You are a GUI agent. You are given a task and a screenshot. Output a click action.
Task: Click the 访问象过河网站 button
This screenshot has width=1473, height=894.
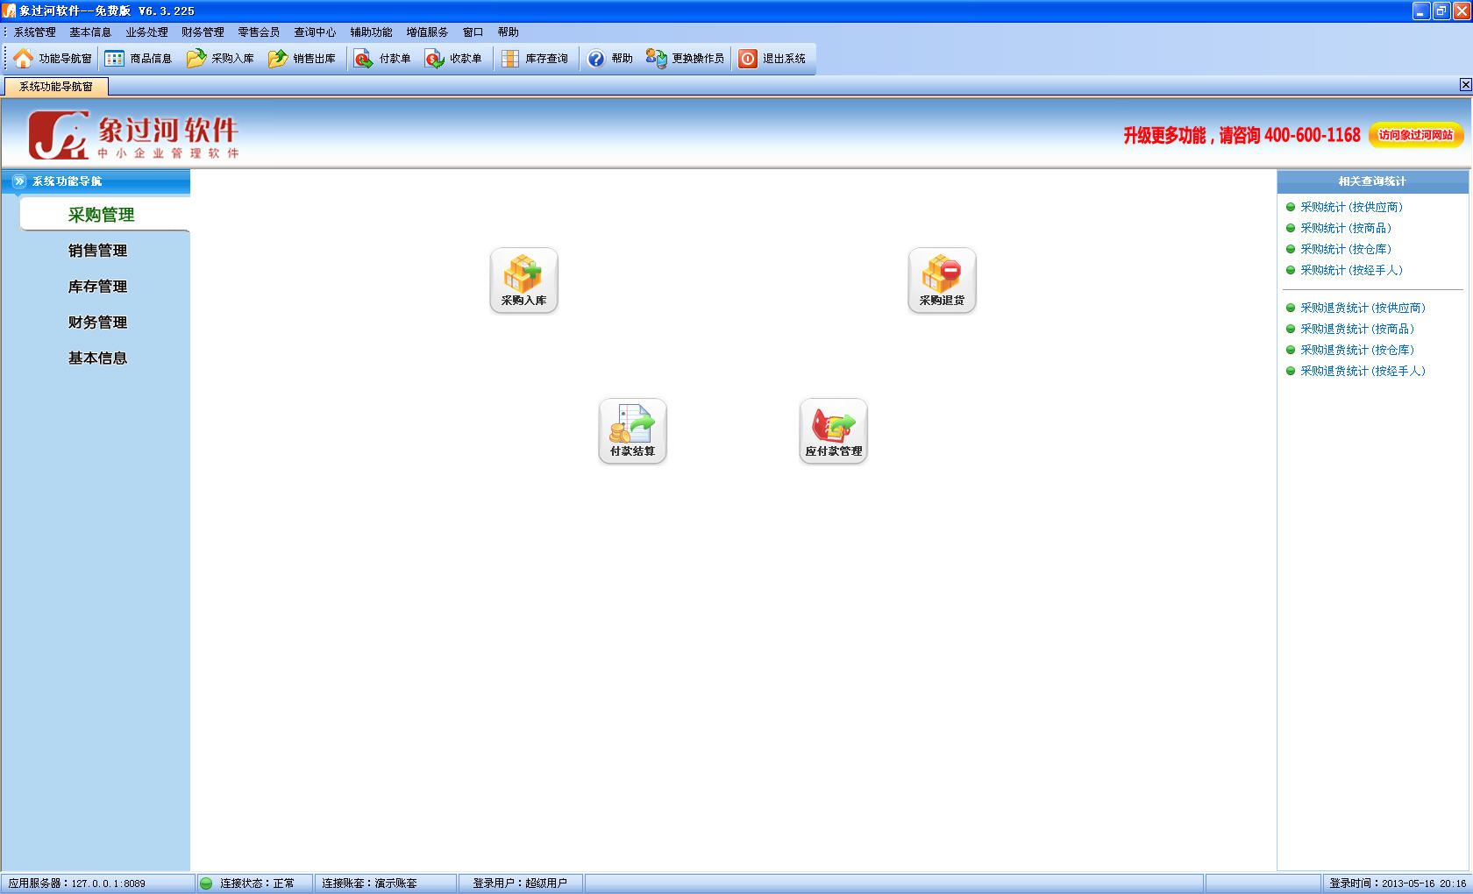point(1416,135)
